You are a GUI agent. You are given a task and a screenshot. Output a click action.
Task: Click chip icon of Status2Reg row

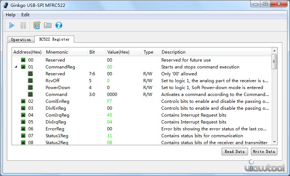(x=23, y=142)
